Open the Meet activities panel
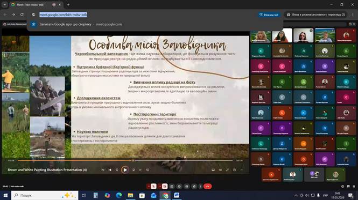This screenshot has width=358, height=200. 354,187
